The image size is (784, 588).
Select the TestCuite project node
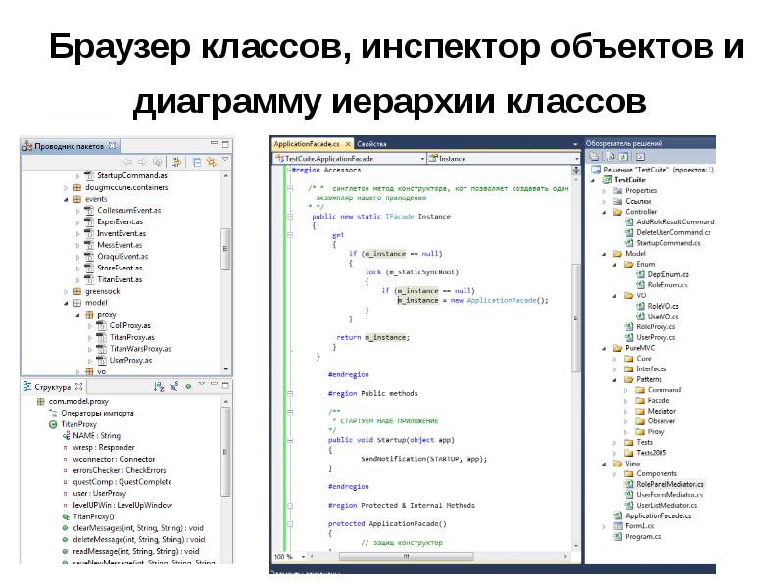click(629, 180)
